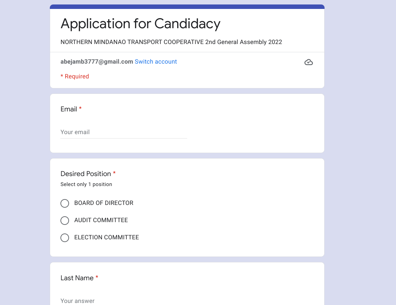Select the BOARD OF DIRECTOR radio button
The height and width of the screenshot is (305, 396).
(65, 203)
